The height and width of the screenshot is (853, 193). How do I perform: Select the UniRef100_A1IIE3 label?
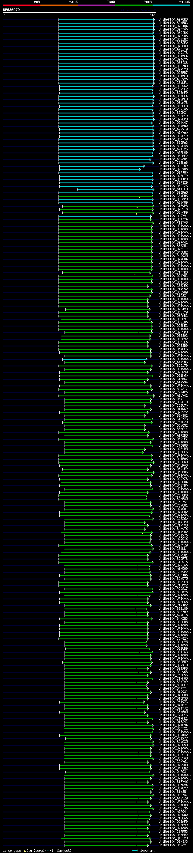coord(173,189)
